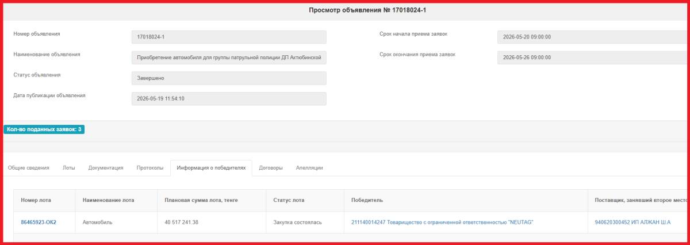
Task: Click the Победитель column header
Action: (367, 200)
